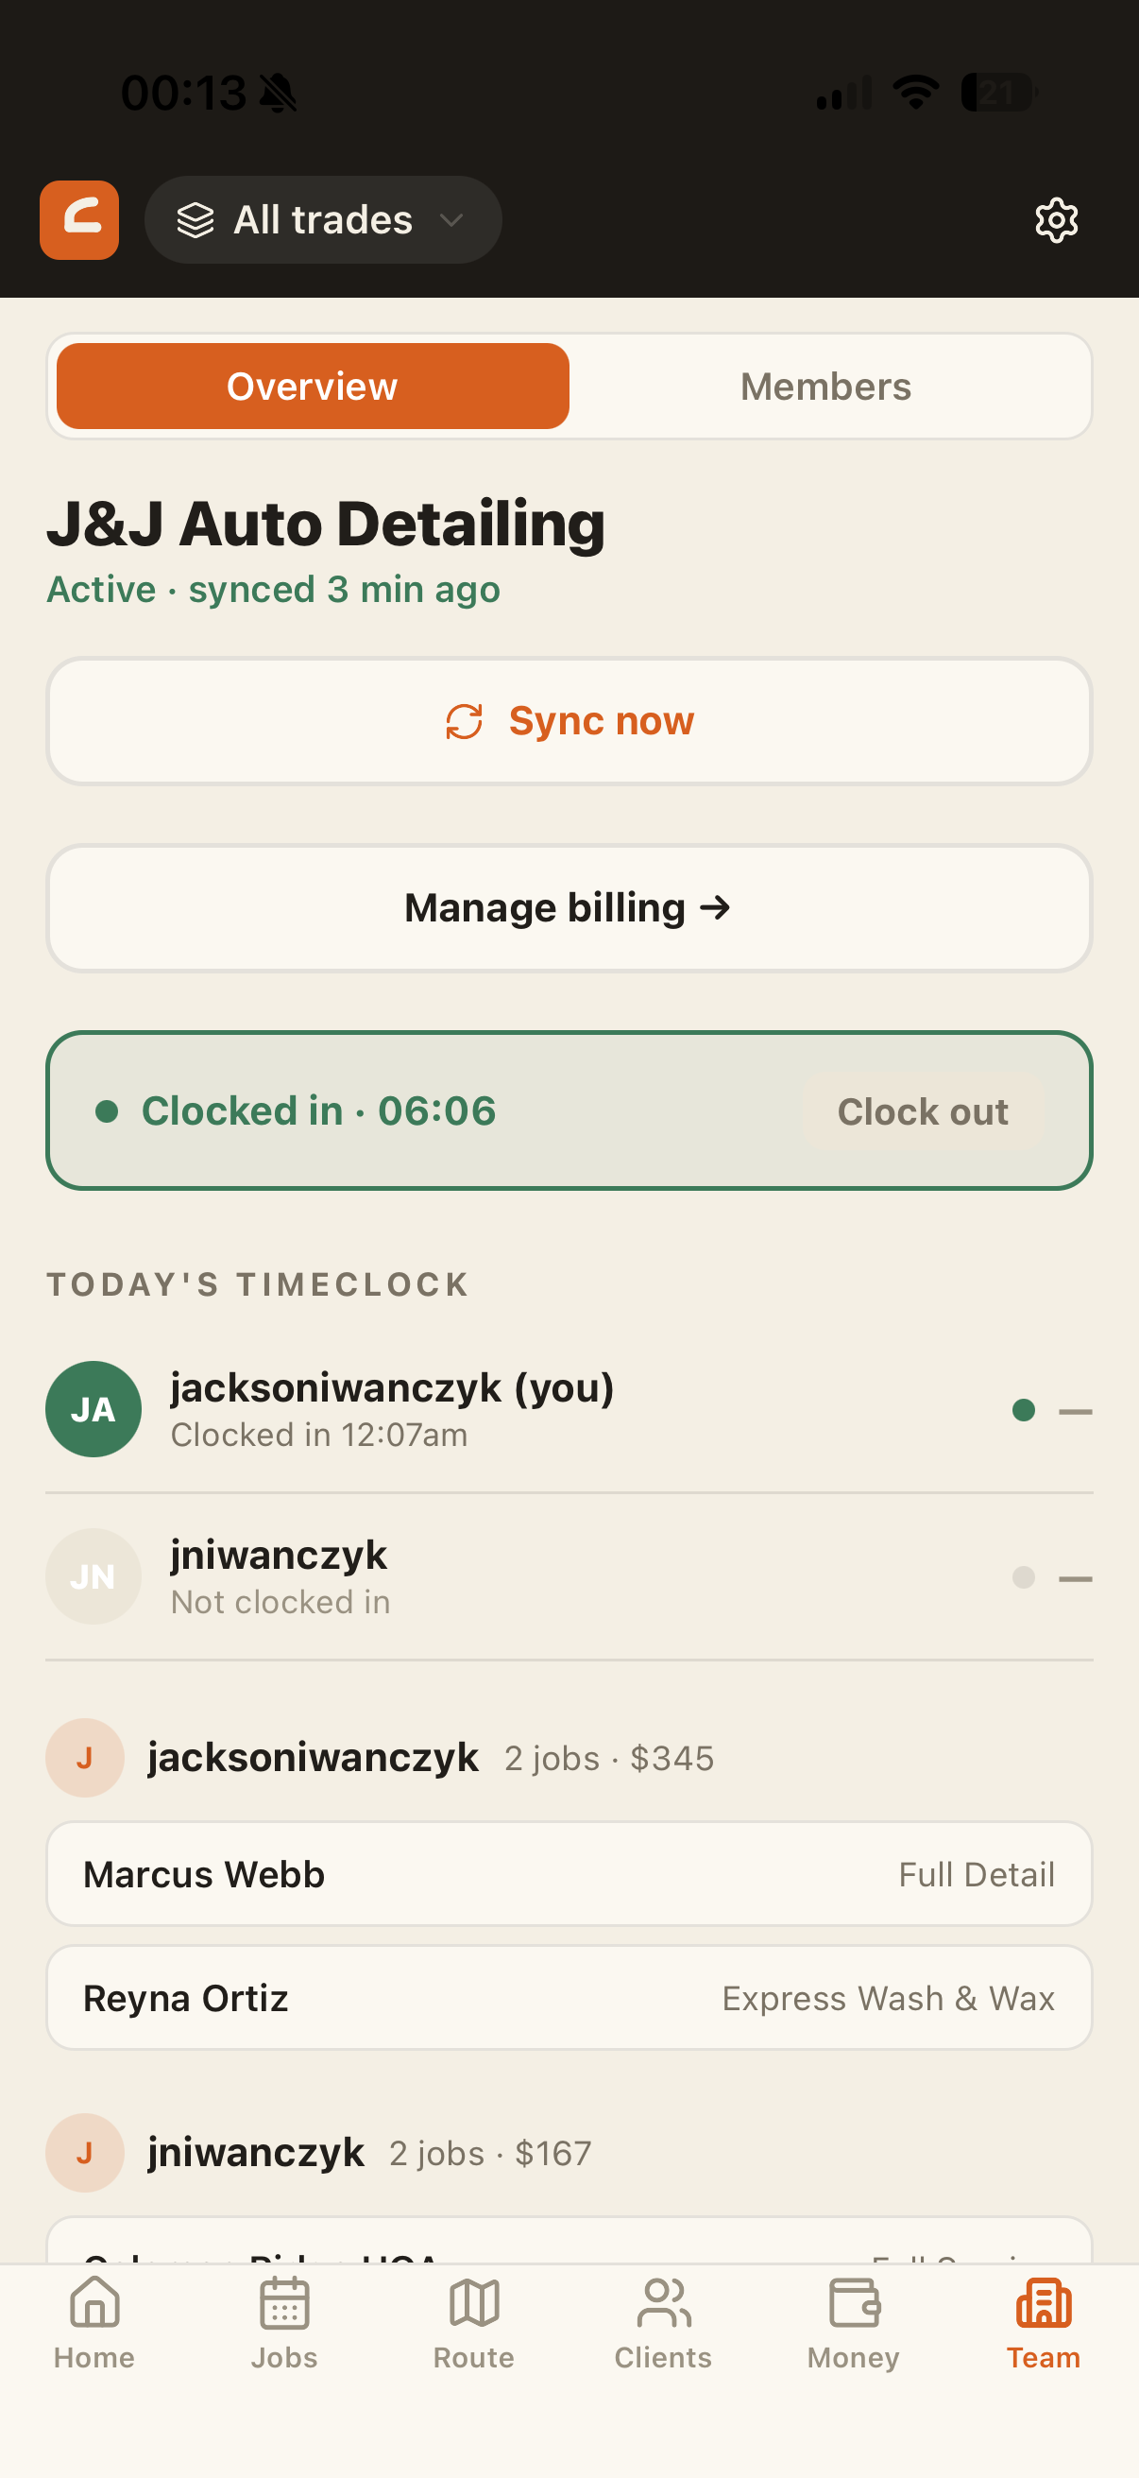Open the Clients people icon
Screen dimensions: 1139x2478
tap(663, 2303)
